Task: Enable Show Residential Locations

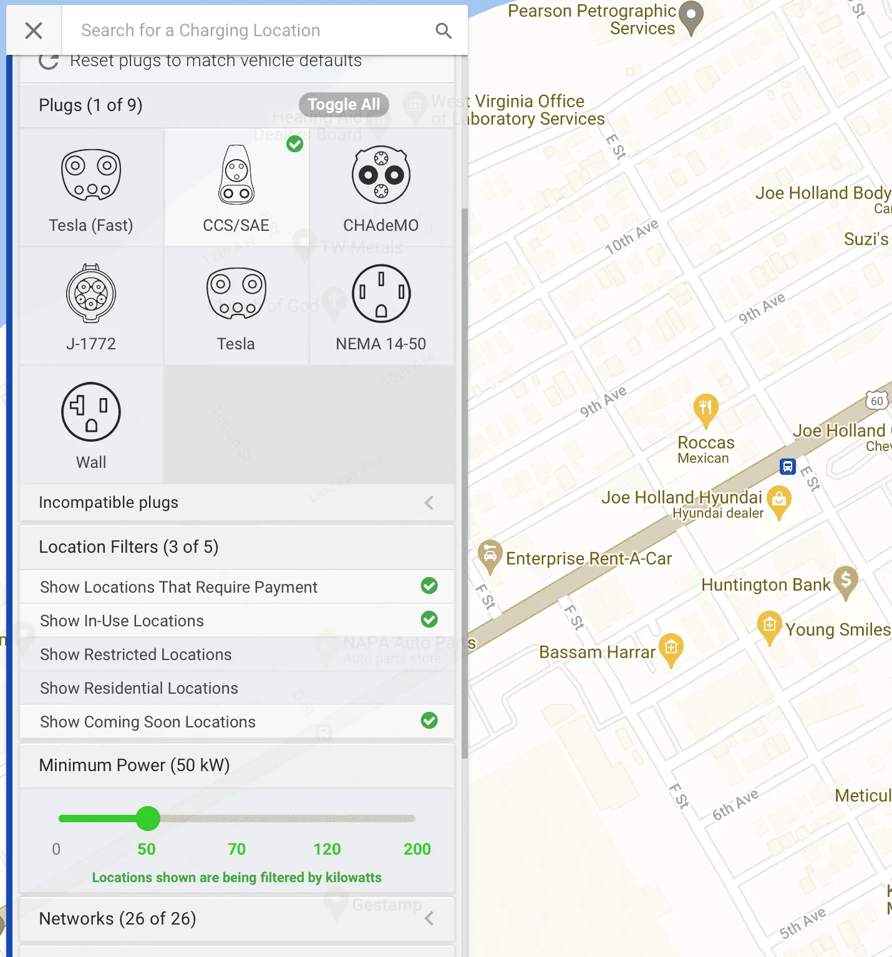Action: 237,687
